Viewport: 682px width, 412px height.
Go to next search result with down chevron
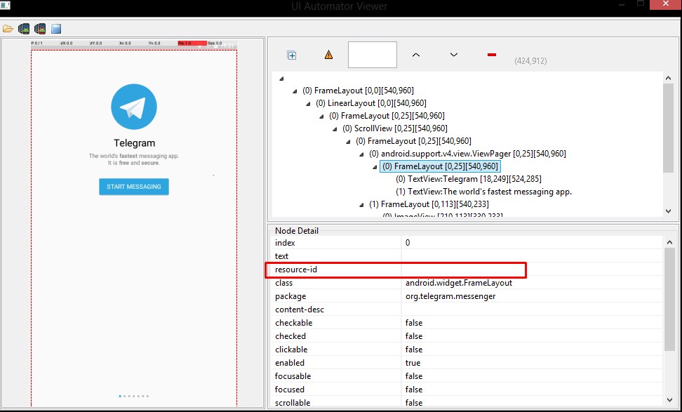pos(454,55)
